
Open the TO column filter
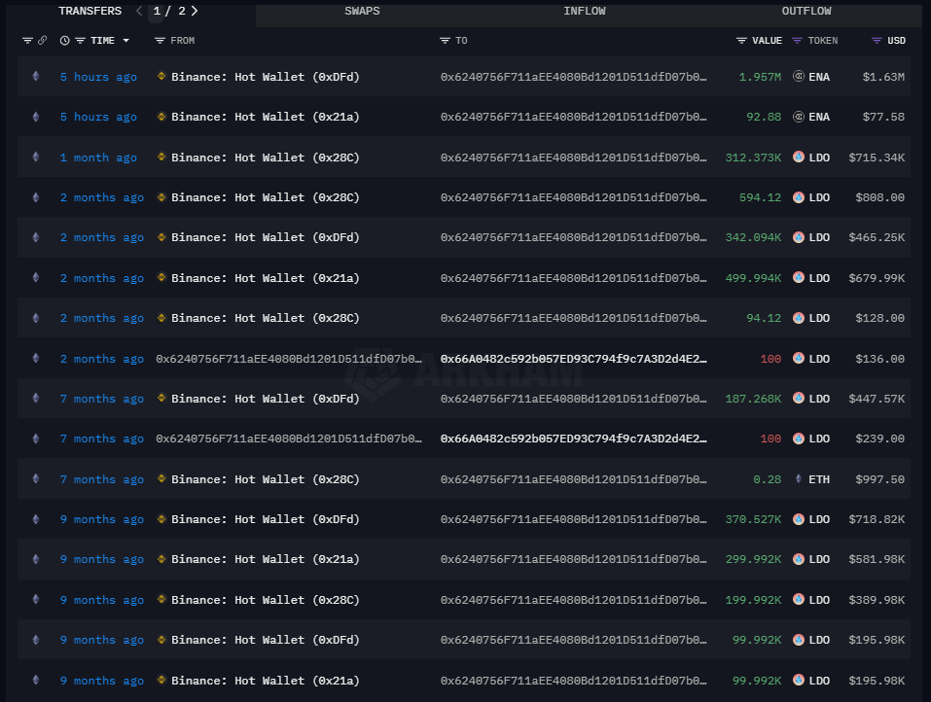click(445, 41)
